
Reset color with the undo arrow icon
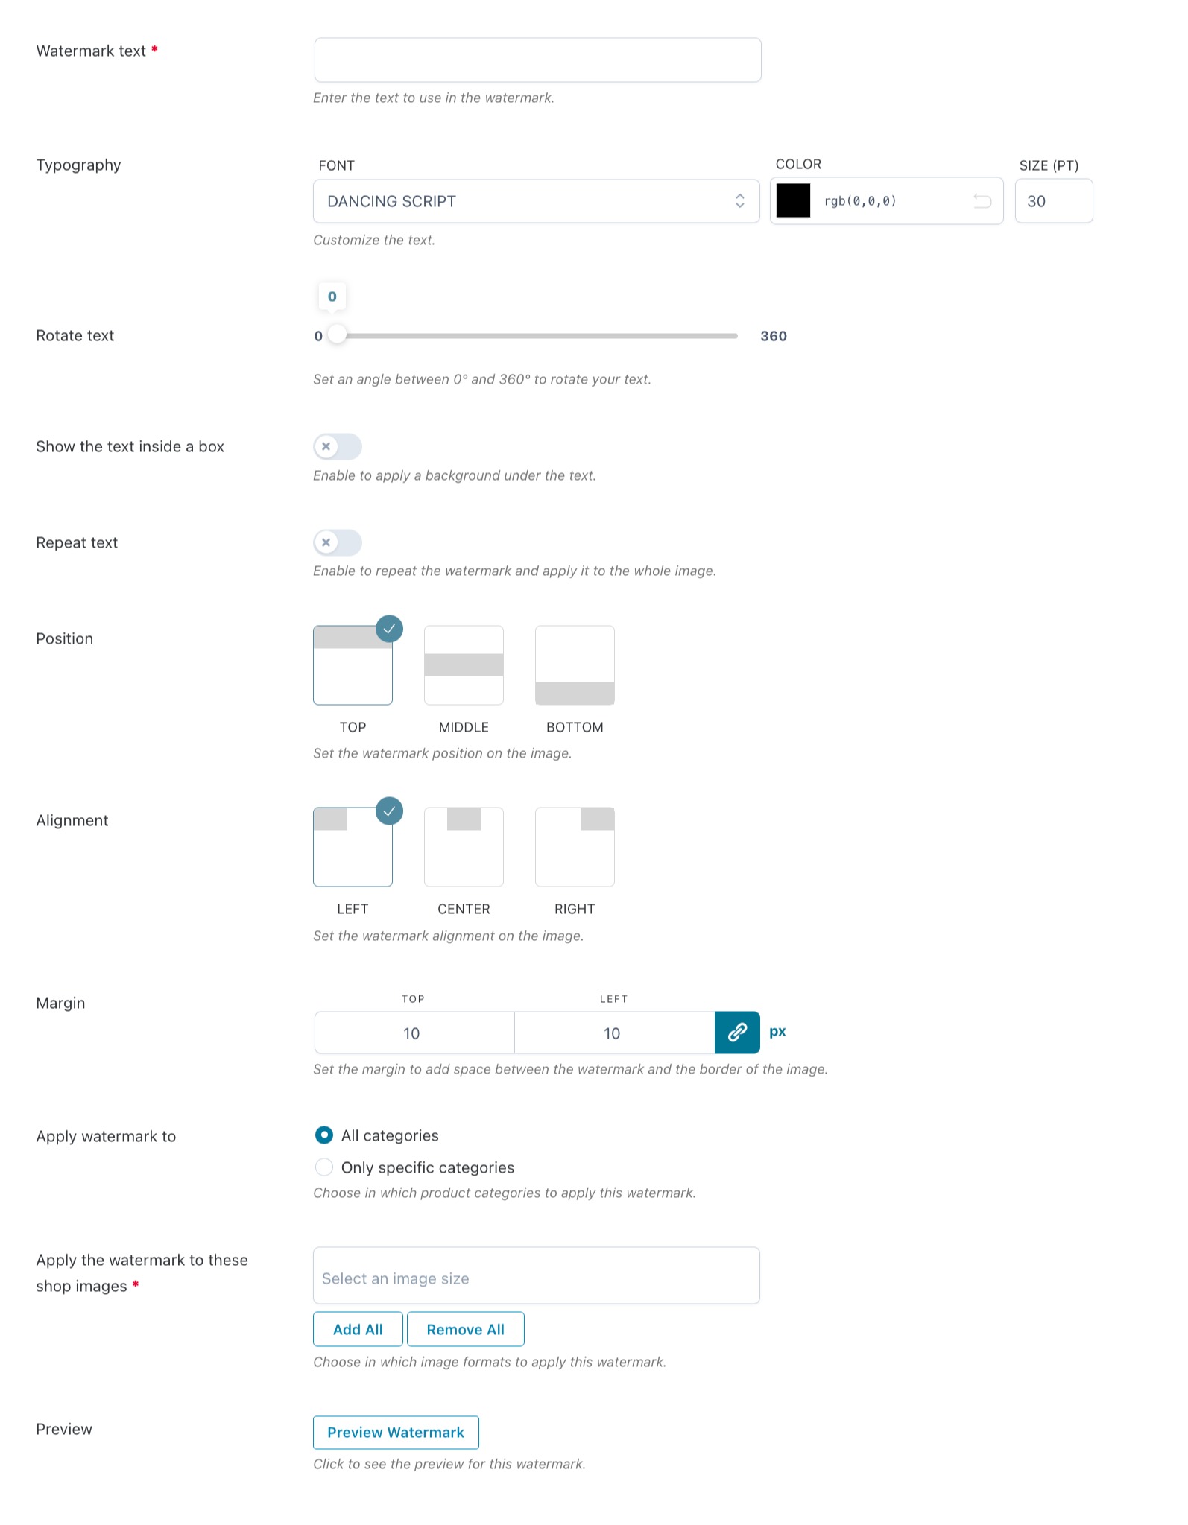982,201
